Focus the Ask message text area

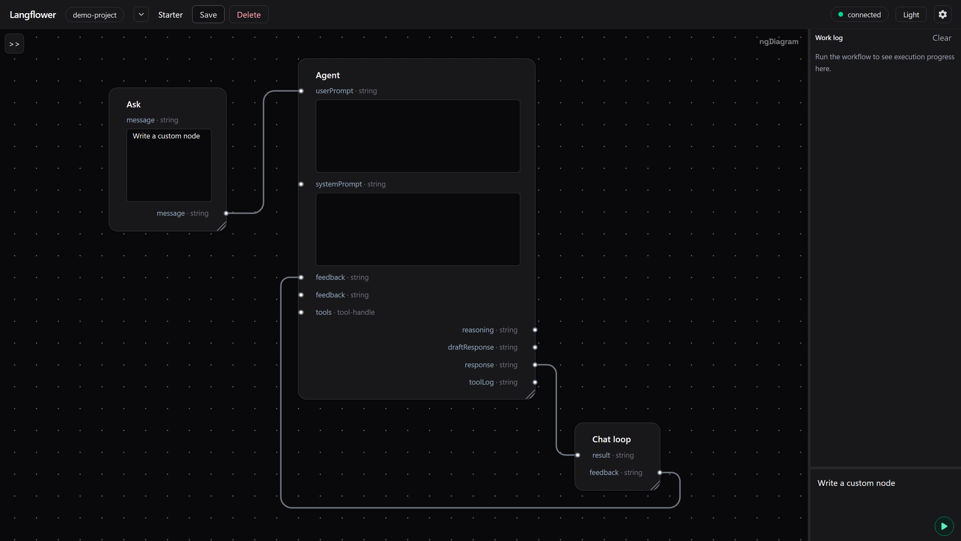coord(168,165)
